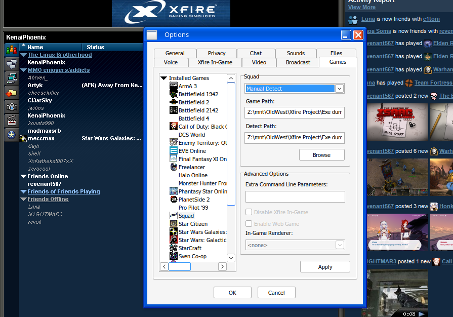Screen dimensions: 453x317
Task: Sort friends list by Name column
Action: pyautogui.click(x=51, y=47)
